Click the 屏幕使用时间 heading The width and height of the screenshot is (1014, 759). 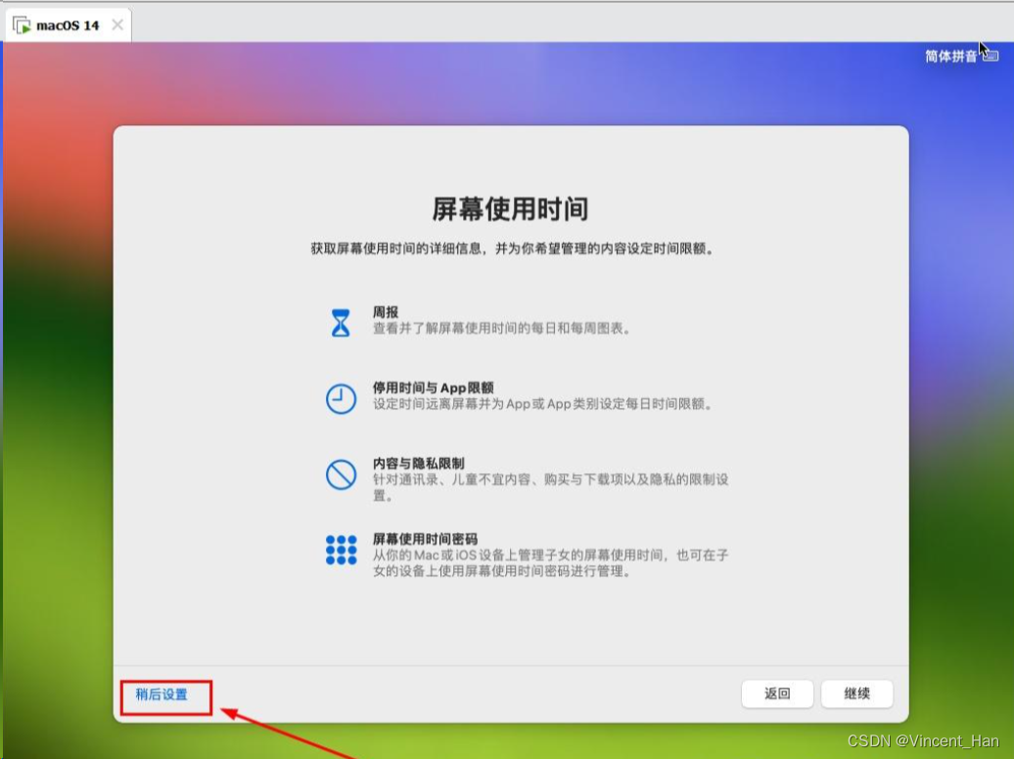pos(510,208)
